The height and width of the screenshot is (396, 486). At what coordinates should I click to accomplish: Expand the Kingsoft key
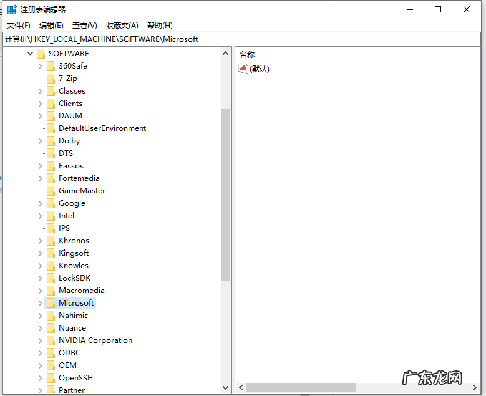(40, 253)
